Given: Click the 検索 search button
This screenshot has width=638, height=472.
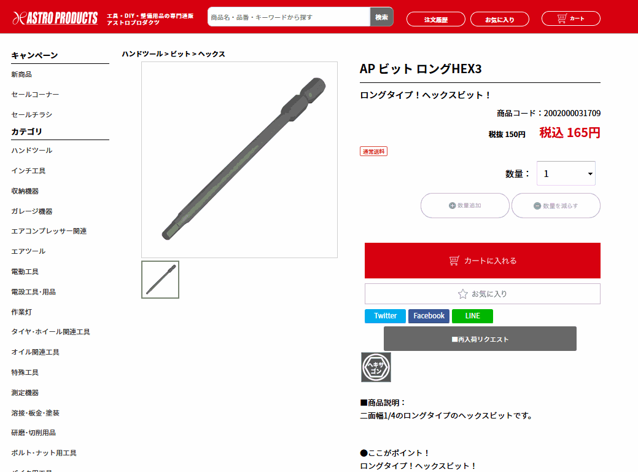Looking at the screenshot, I should (381, 17).
